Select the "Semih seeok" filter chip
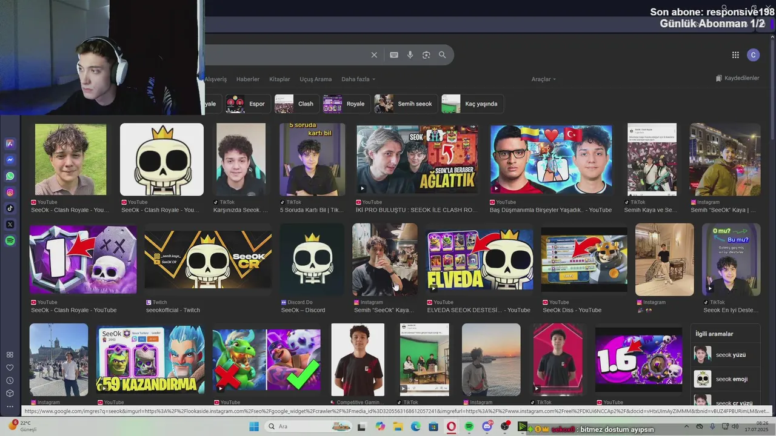Viewport: 776px width, 436px height. [x=405, y=104]
